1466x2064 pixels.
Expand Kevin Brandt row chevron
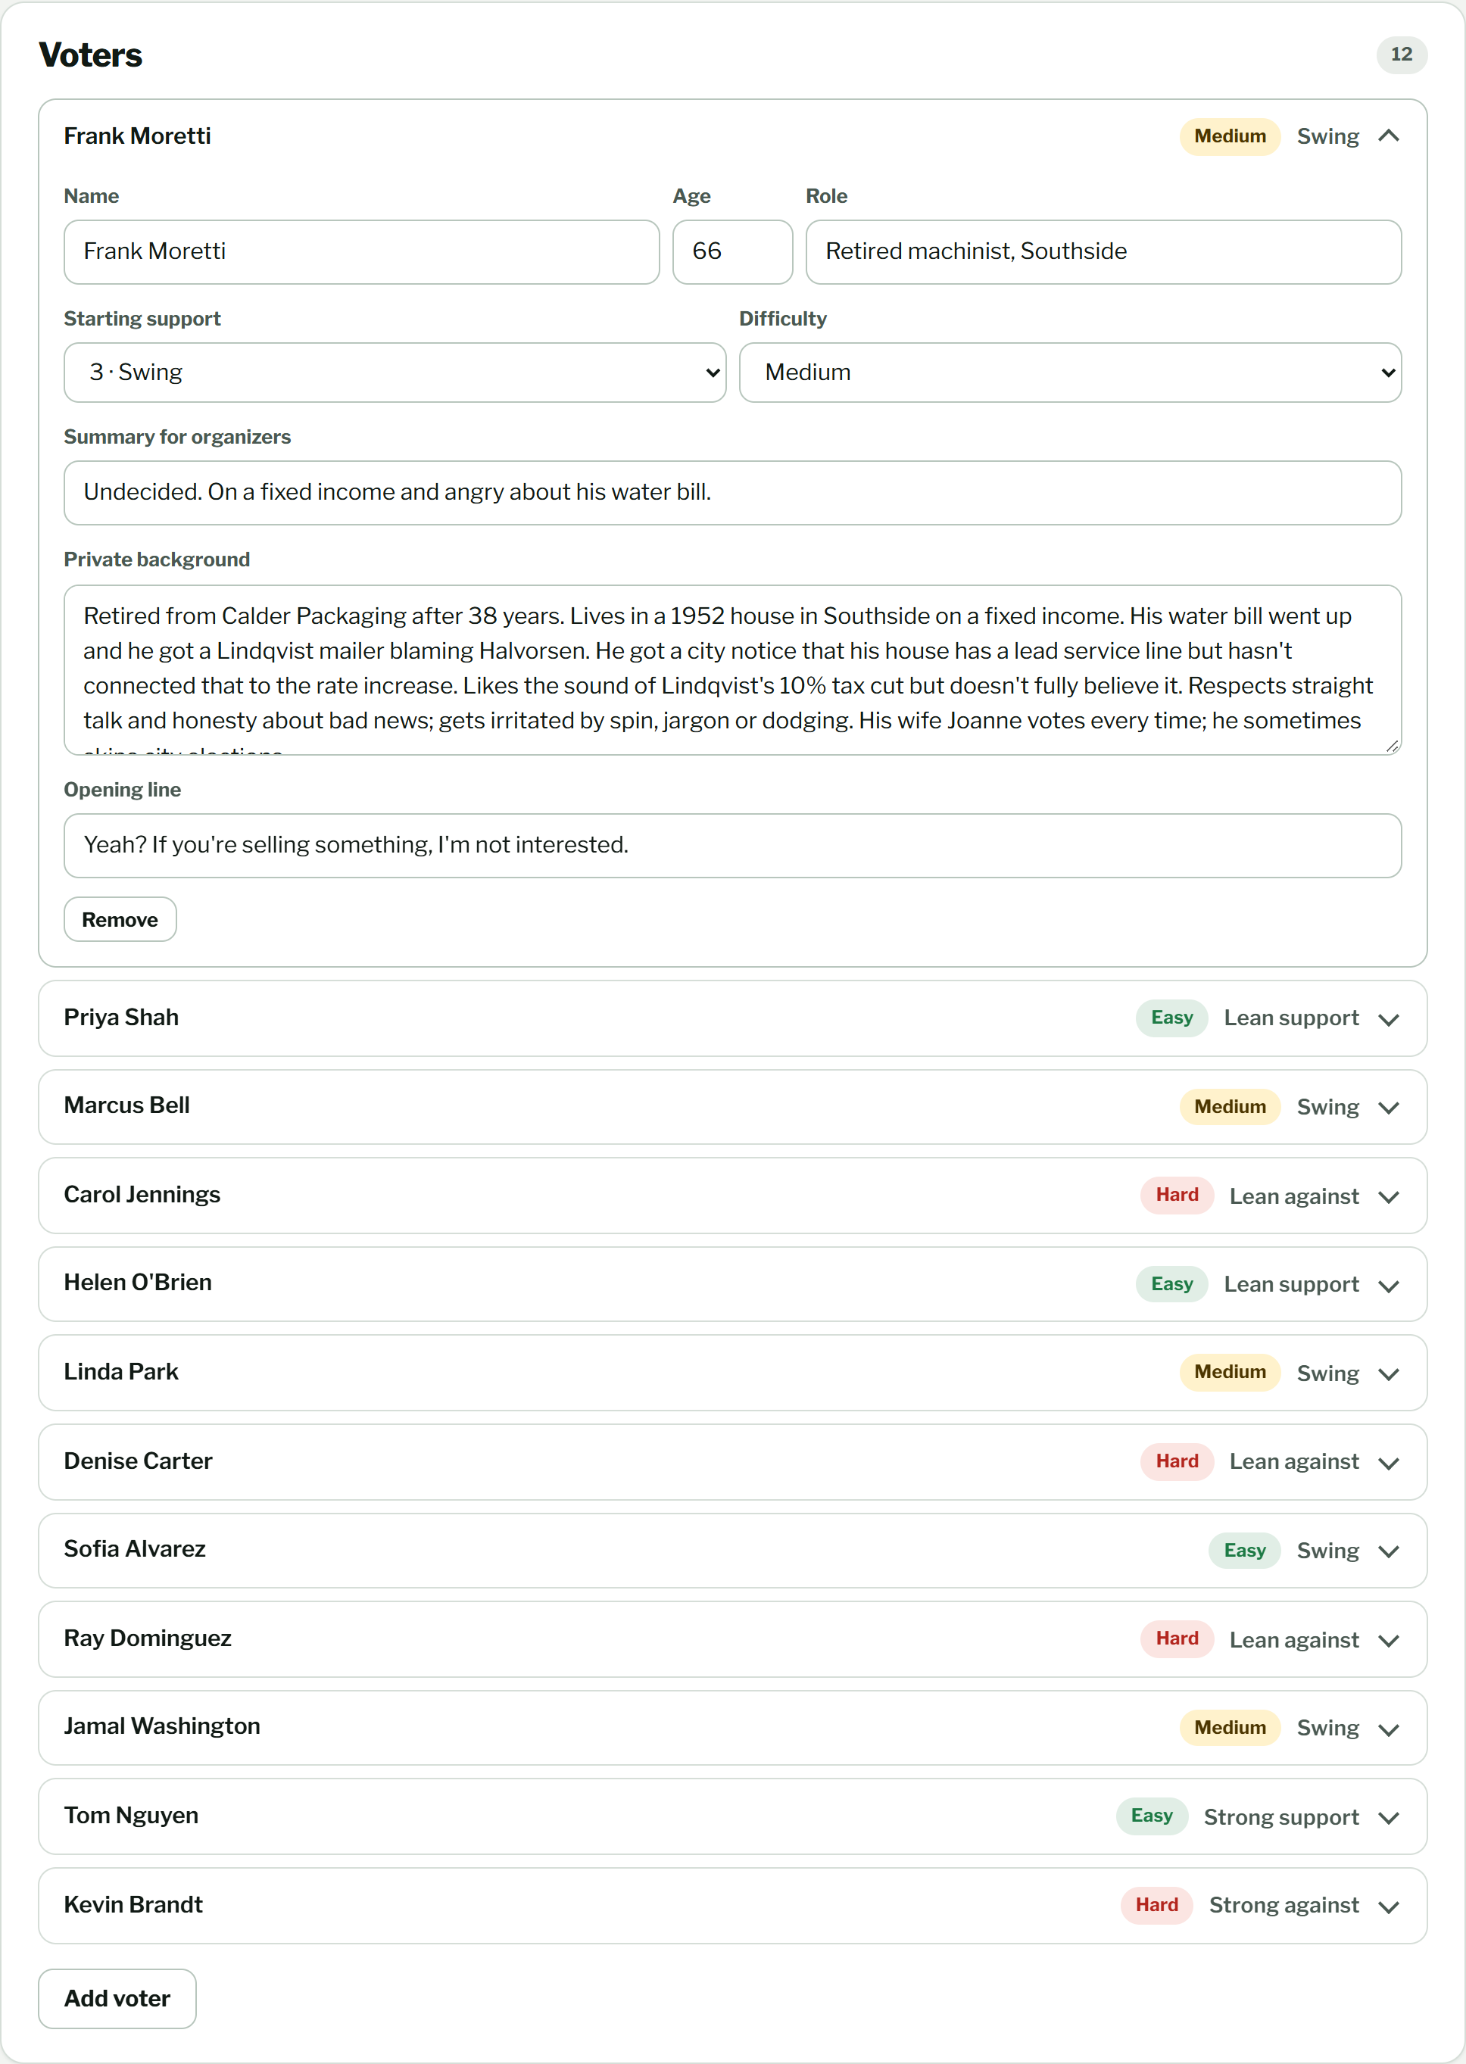click(x=1388, y=1906)
